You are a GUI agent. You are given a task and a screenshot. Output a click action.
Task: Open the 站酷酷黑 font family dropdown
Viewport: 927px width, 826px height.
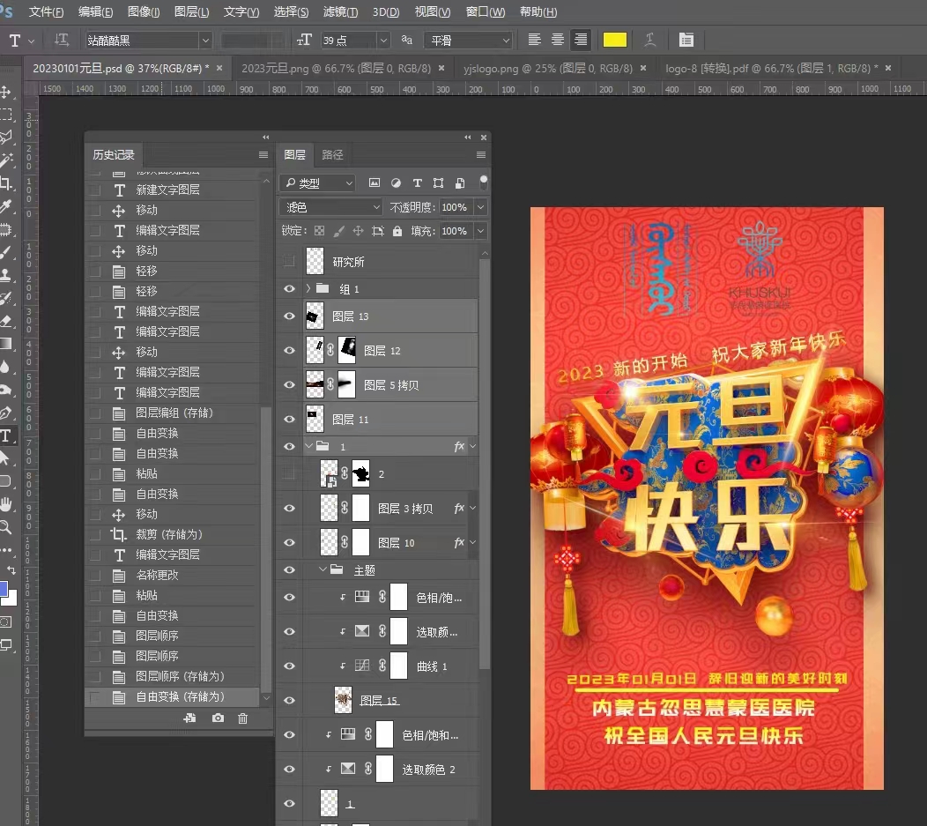pyautogui.click(x=204, y=40)
